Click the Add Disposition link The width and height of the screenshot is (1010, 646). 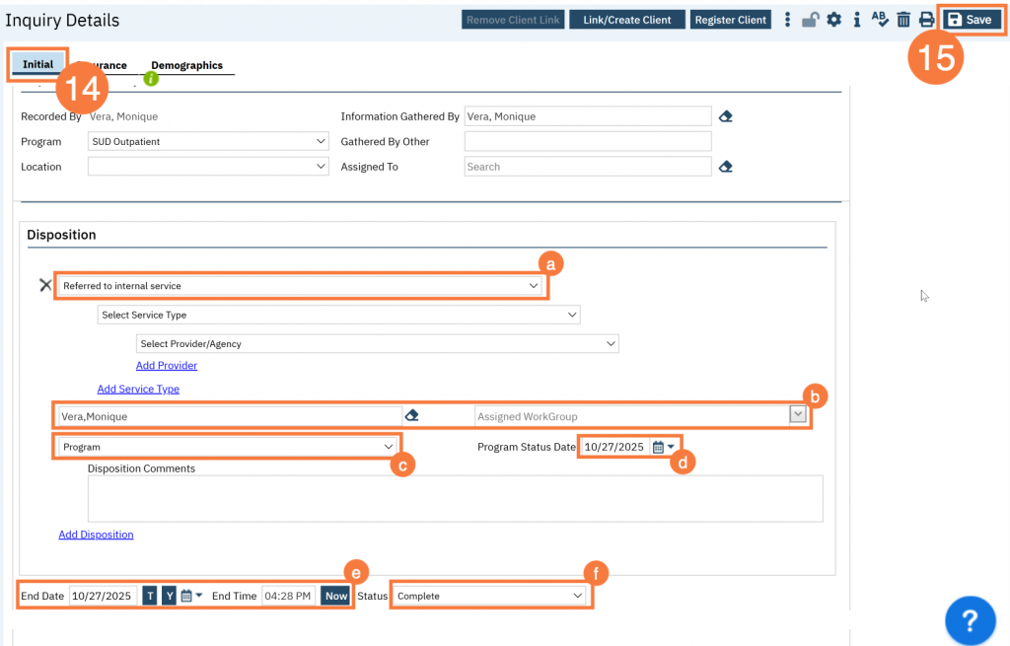(x=96, y=535)
